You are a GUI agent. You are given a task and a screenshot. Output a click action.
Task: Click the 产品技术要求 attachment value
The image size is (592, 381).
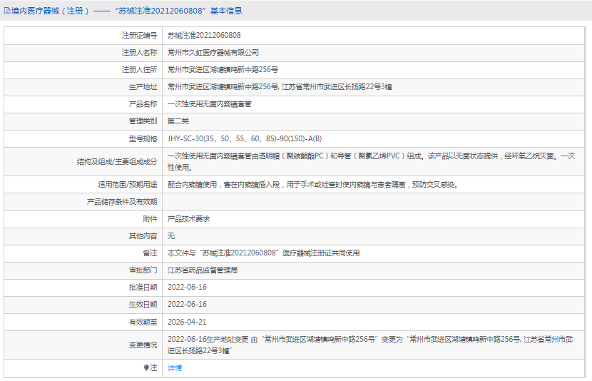pos(189,219)
